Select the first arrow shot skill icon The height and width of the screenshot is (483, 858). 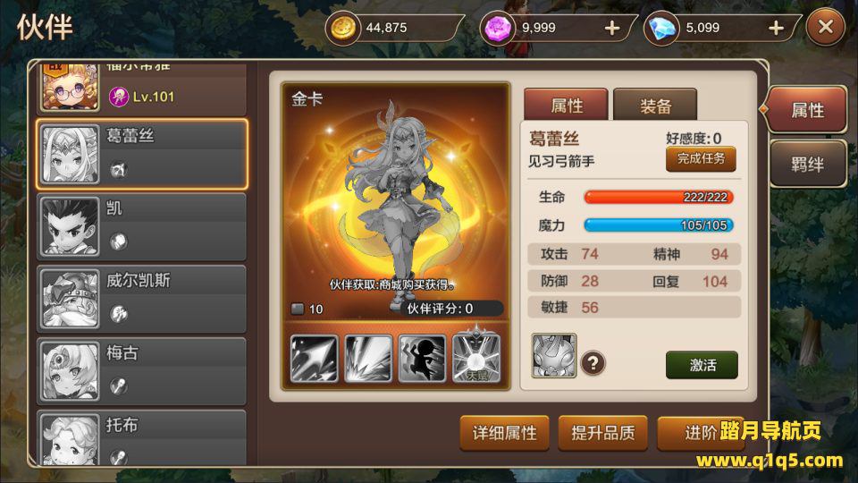click(x=314, y=358)
